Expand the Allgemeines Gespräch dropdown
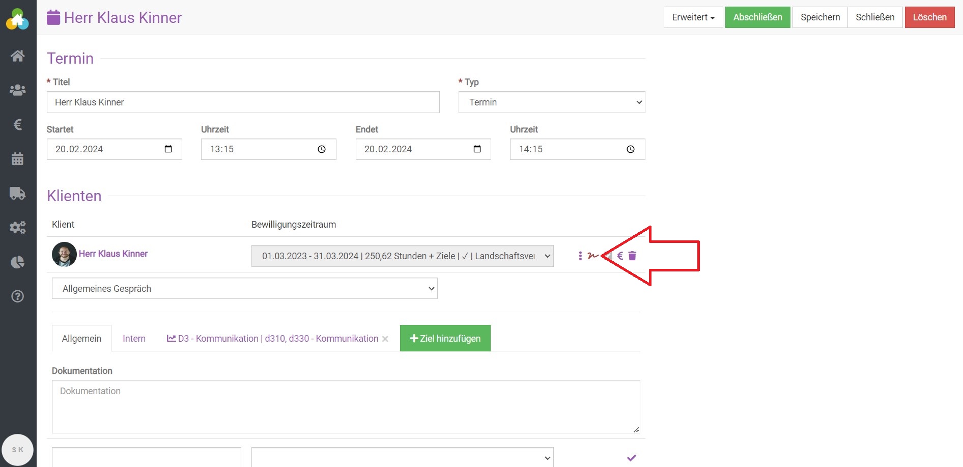963x467 pixels. 244,289
